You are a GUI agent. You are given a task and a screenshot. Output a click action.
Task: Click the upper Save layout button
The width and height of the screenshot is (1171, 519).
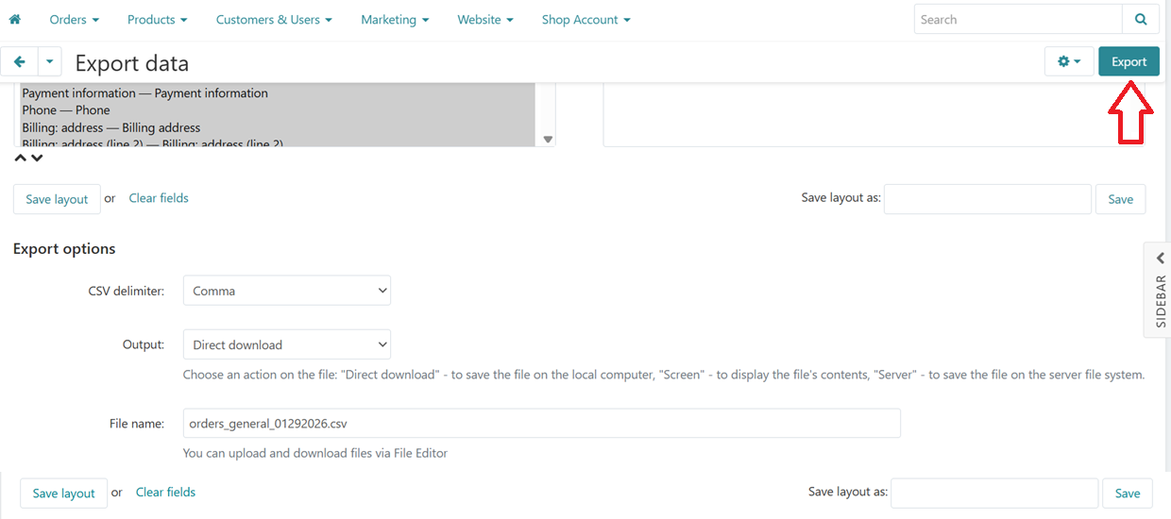(x=57, y=199)
